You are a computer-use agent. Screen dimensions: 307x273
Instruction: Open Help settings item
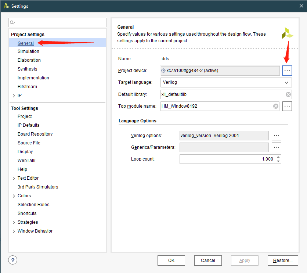[x=22, y=169]
